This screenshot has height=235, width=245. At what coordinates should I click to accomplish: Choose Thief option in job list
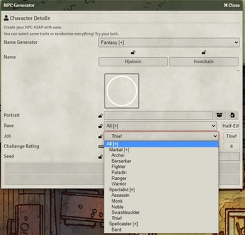[x=161, y=218]
